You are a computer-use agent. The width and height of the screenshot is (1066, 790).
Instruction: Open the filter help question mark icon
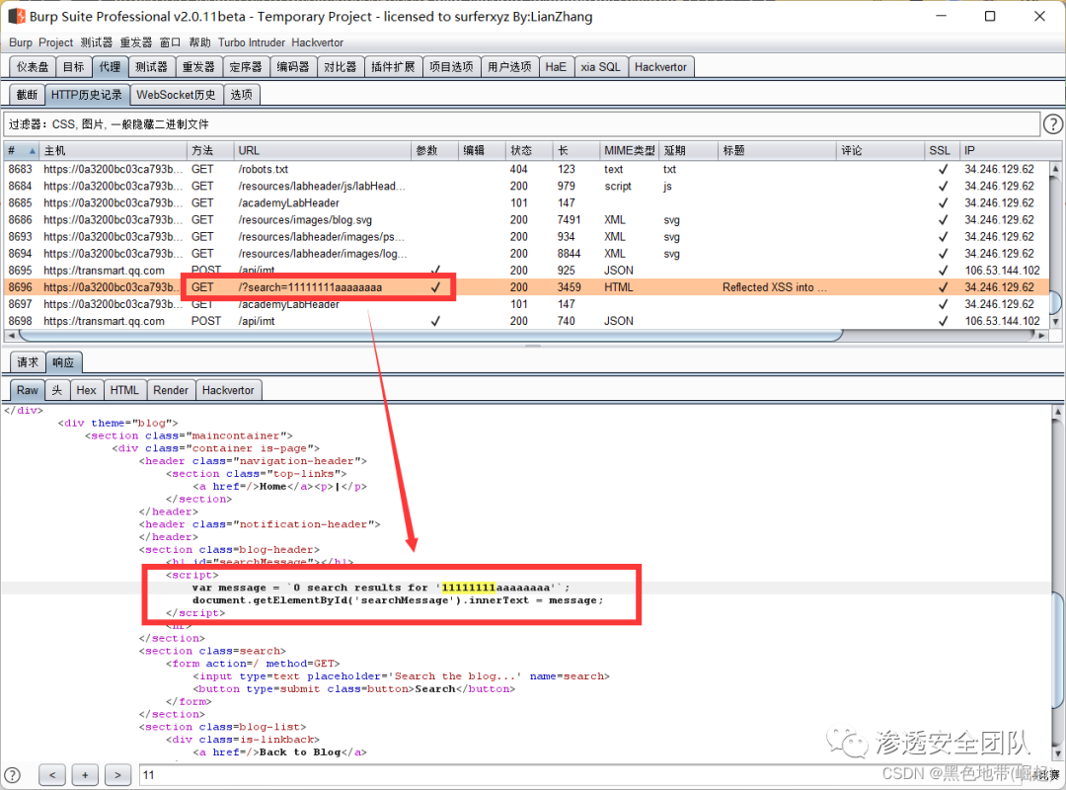(1052, 123)
